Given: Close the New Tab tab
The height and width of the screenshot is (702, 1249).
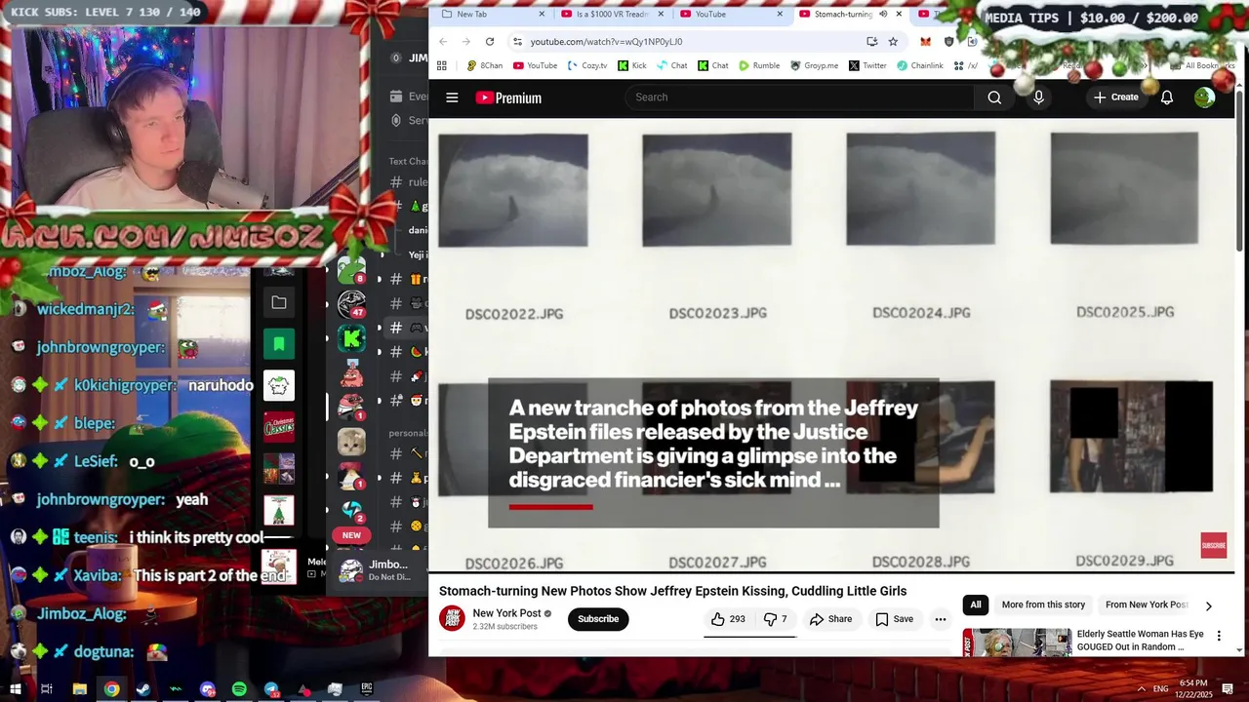Looking at the screenshot, I should [542, 14].
